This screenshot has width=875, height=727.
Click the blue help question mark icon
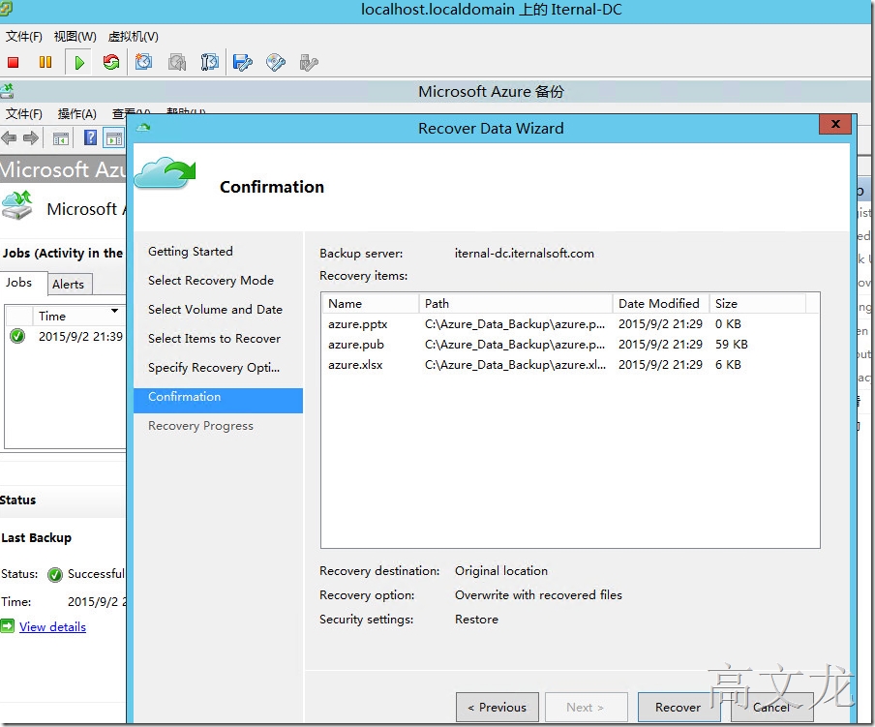[90, 137]
